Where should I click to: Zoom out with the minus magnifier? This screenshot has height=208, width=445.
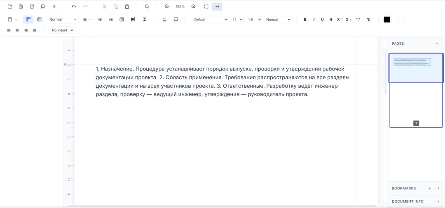pyautogui.click(x=167, y=7)
